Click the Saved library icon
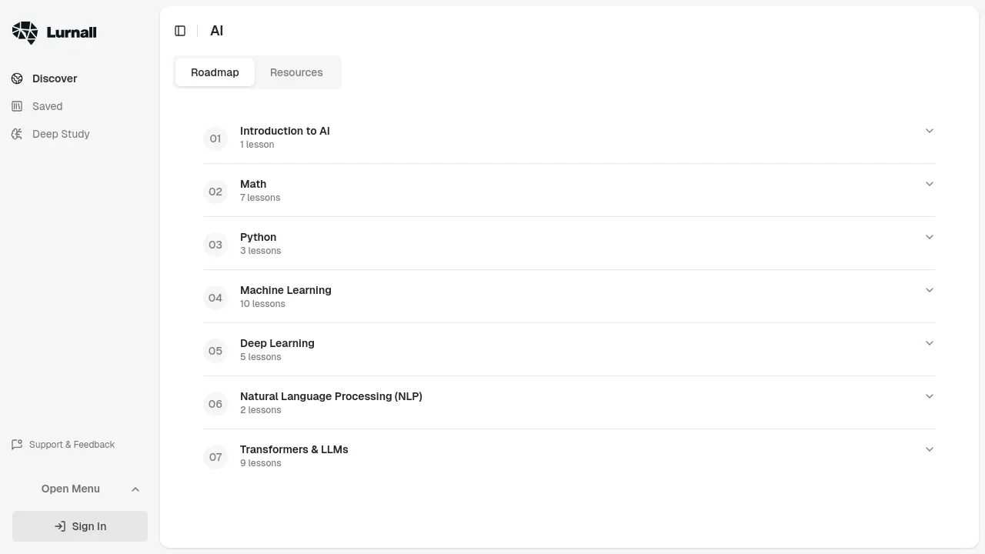 (17, 106)
